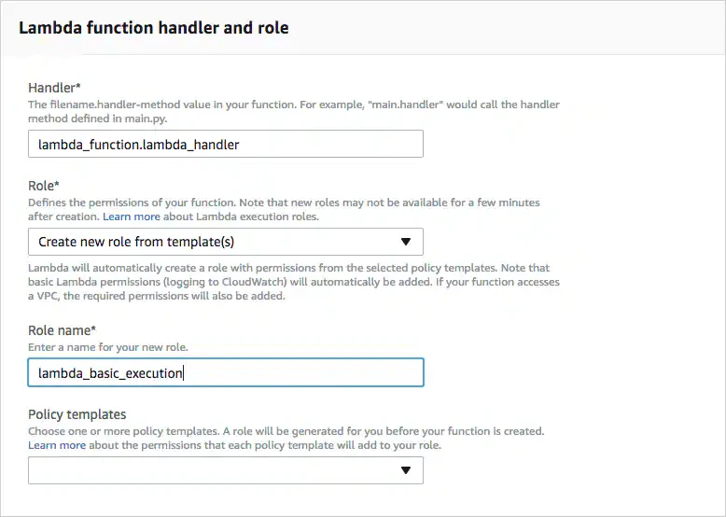Click the arrow on the Role dropdown
This screenshot has width=726, height=517.
click(x=405, y=242)
